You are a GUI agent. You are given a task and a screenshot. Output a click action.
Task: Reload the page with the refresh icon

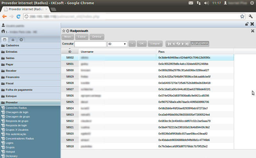coord(19,17)
